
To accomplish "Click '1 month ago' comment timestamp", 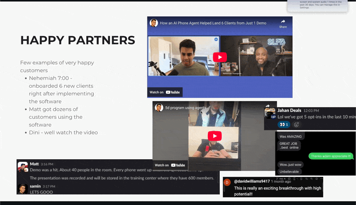I will pyautogui.click(x=281, y=181).
